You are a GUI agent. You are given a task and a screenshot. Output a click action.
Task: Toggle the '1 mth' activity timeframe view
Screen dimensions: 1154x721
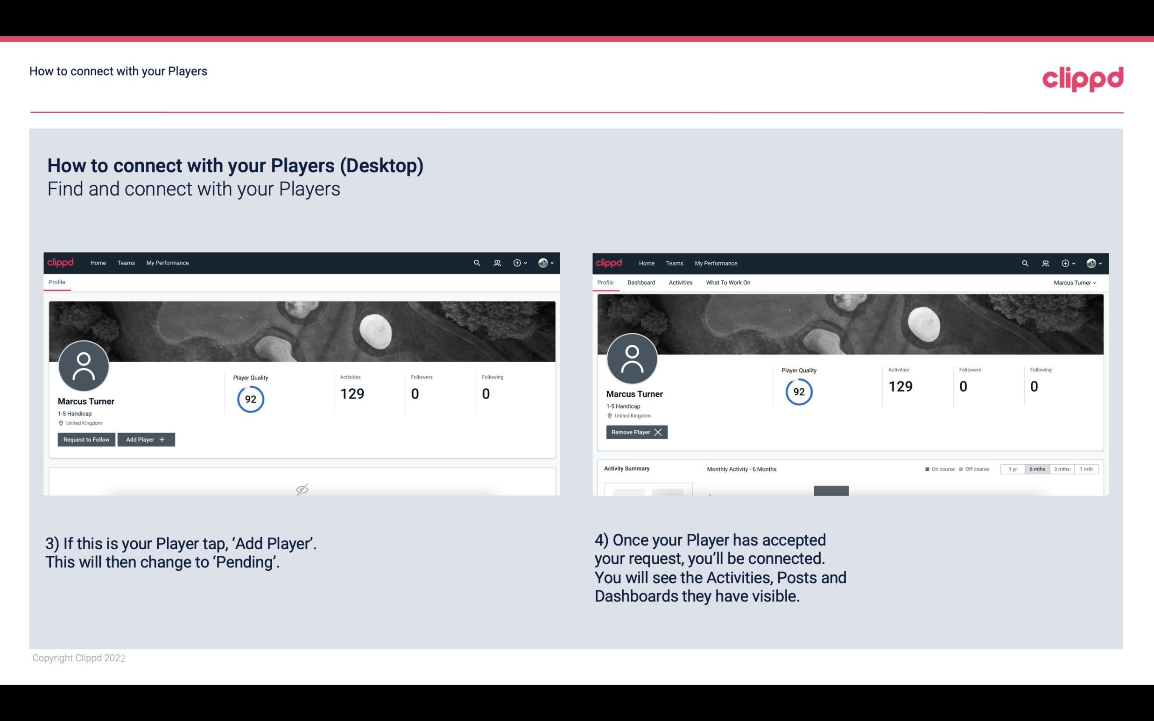pos(1086,469)
